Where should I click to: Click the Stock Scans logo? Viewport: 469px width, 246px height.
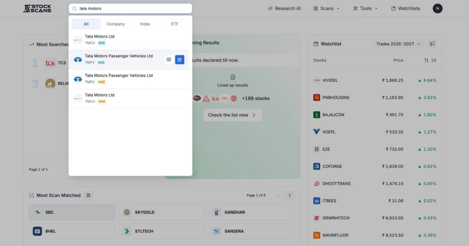[x=37, y=8]
